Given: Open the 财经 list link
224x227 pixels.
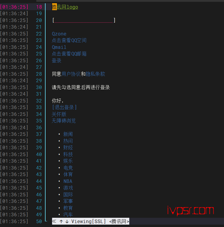Looking at the screenshot, I should [68, 147].
